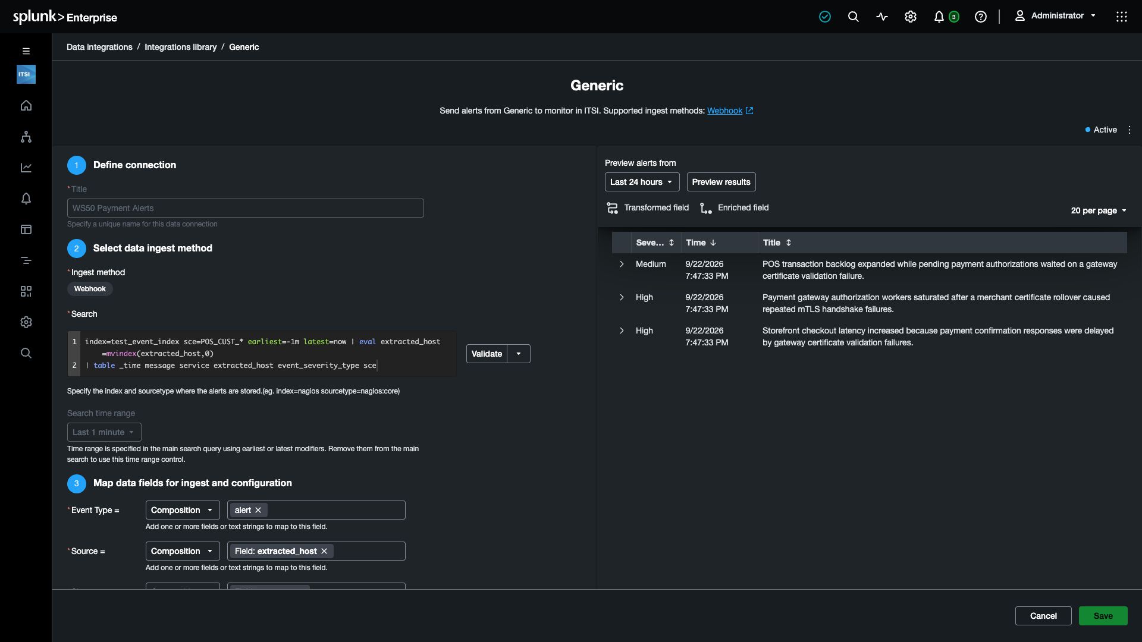Click the Title input field
The width and height of the screenshot is (1142, 642).
[245, 208]
